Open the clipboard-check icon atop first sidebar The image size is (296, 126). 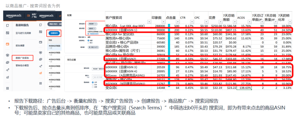pyautogui.click(x=8, y=25)
